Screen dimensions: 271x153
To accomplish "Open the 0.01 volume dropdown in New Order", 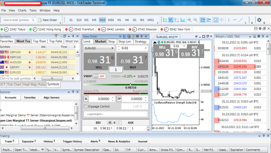I will coord(146,48).
